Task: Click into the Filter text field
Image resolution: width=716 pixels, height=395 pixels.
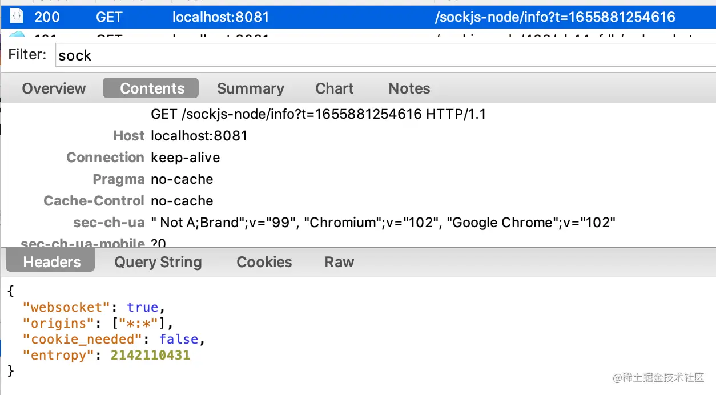Action: pyautogui.click(x=383, y=55)
